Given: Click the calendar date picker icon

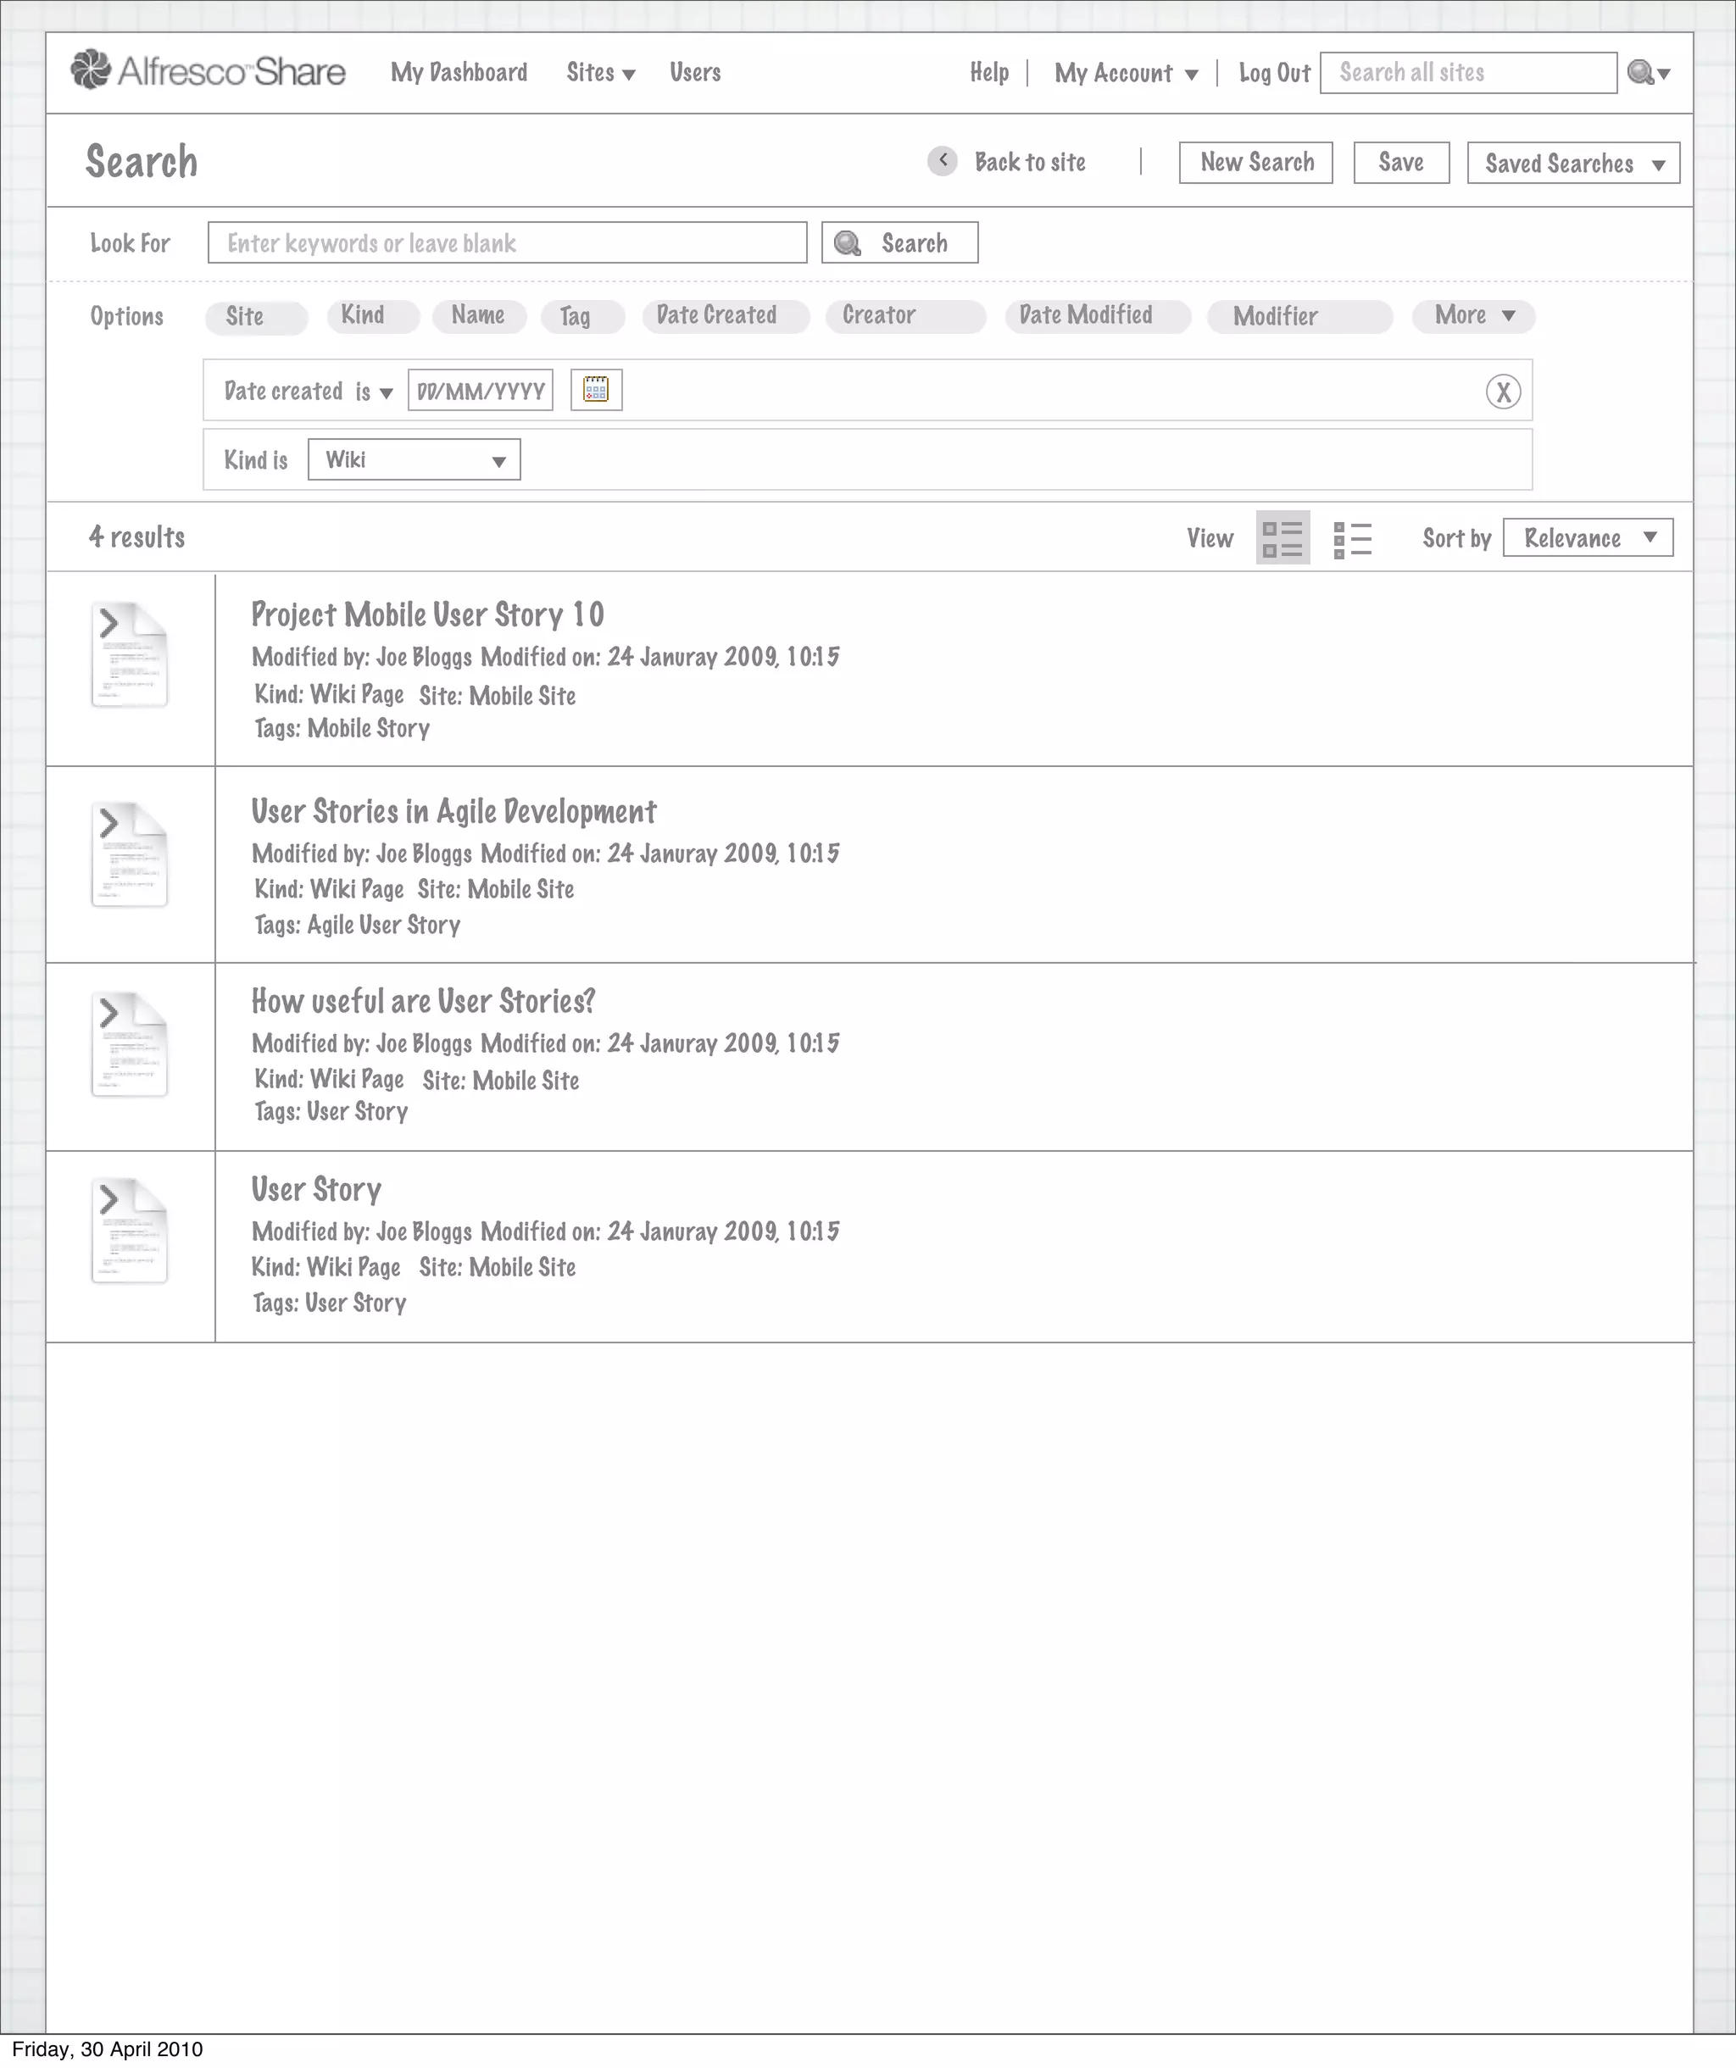Looking at the screenshot, I should [x=596, y=390].
